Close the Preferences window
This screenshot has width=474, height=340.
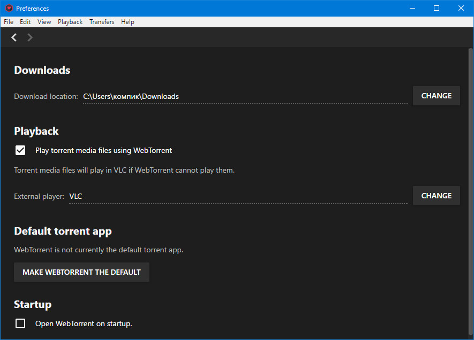click(461, 8)
